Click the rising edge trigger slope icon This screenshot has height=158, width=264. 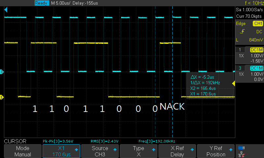[242, 31]
